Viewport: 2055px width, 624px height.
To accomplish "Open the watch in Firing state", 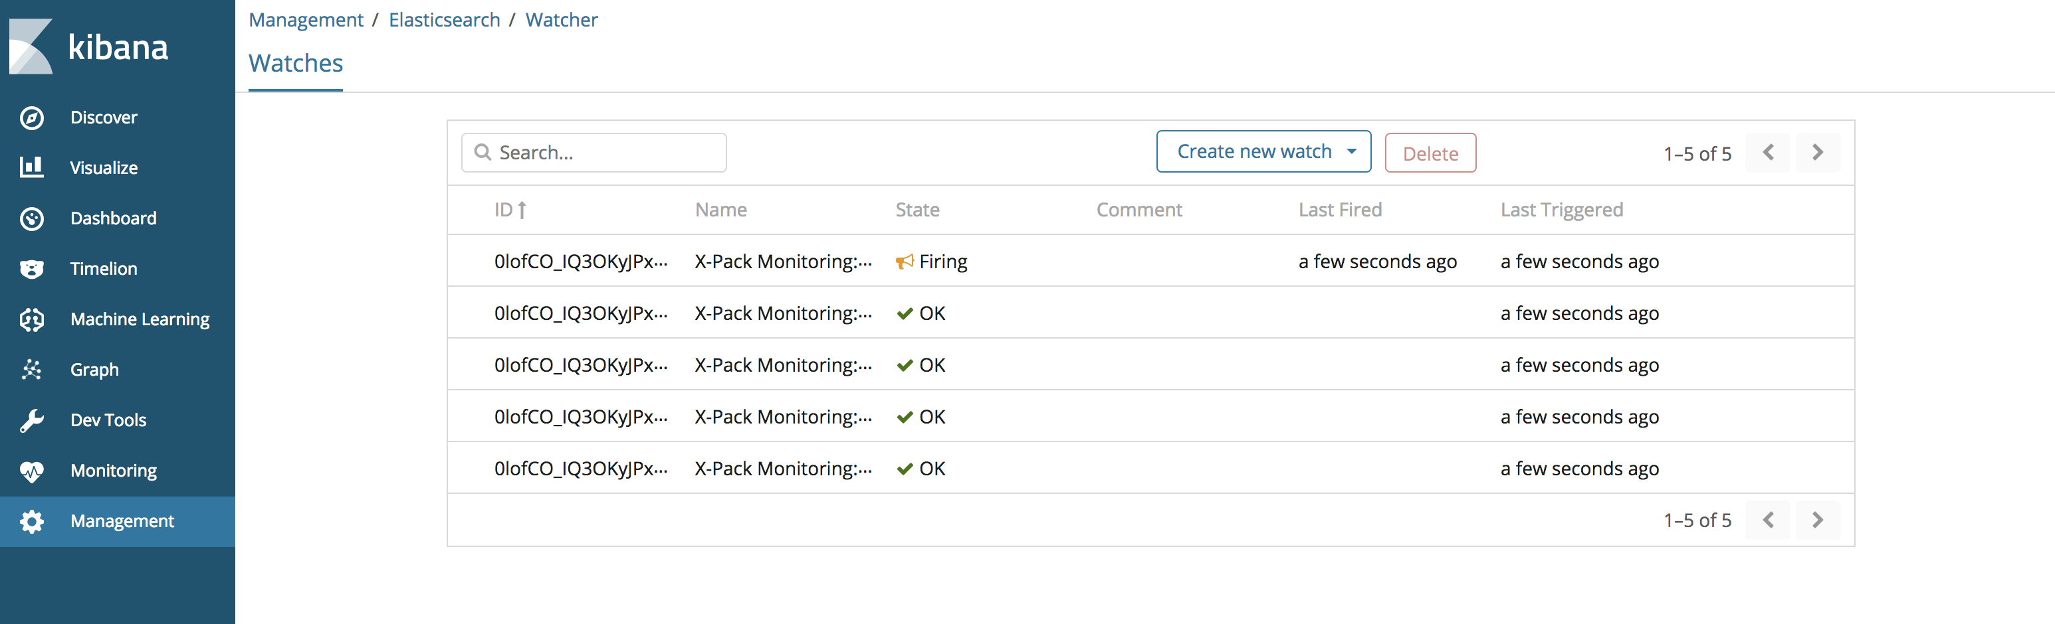I will click(x=580, y=262).
